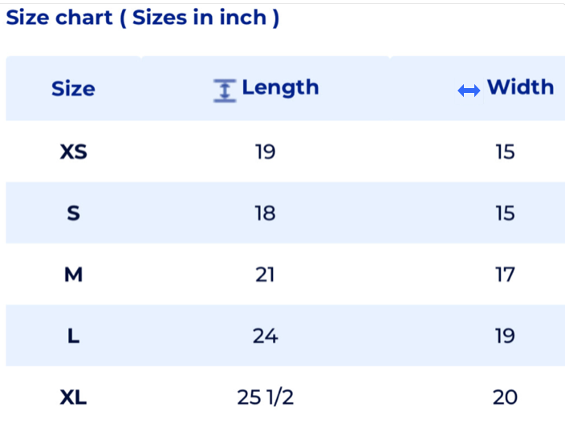Click XS width value 15

tap(505, 151)
